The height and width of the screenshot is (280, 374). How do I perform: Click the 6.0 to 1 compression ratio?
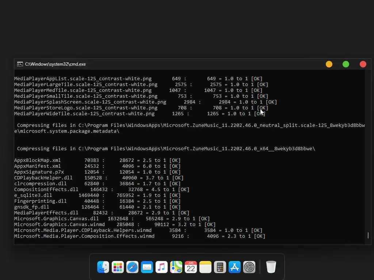pyautogui.click(x=154, y=166)
